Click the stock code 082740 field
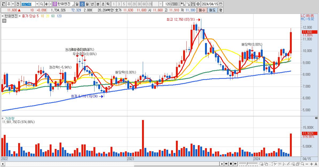This screenshot has width=319, height=167. click(28, 4)
